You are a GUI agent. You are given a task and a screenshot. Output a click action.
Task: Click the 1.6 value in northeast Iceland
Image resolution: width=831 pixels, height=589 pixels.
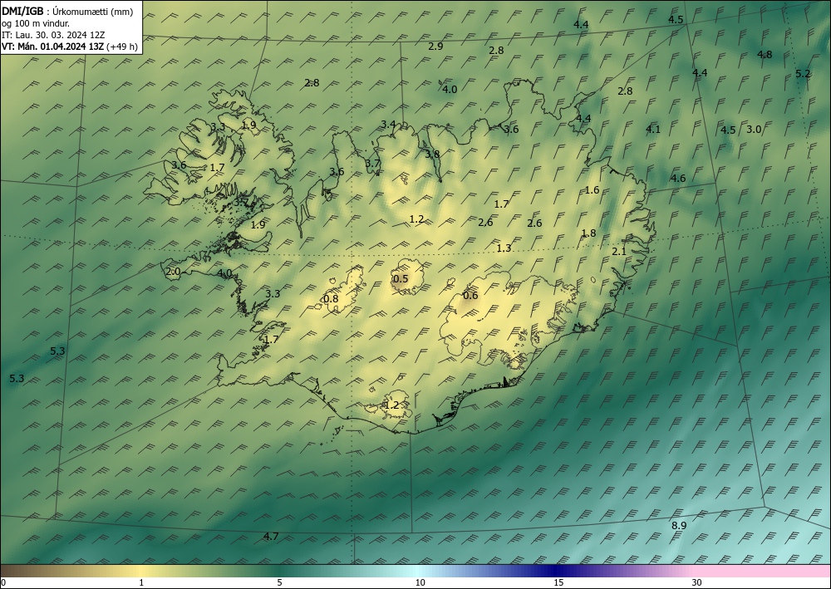click(592, 189)
